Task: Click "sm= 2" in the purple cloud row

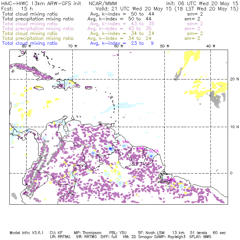Action: click(x=195, y=24)
